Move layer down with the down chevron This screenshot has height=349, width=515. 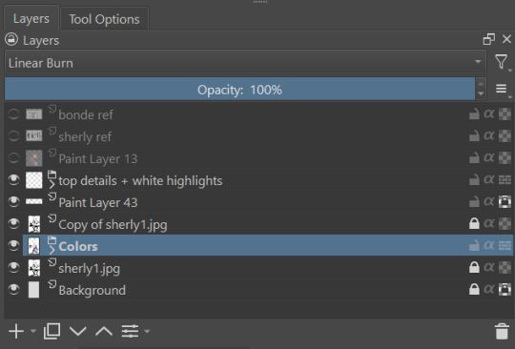pyautogui.click(x=78, y=331)
